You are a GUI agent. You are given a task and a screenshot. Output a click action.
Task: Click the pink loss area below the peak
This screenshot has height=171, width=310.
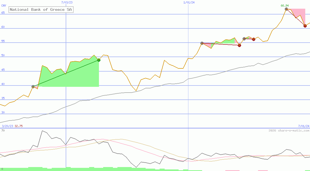coord(301,14)
